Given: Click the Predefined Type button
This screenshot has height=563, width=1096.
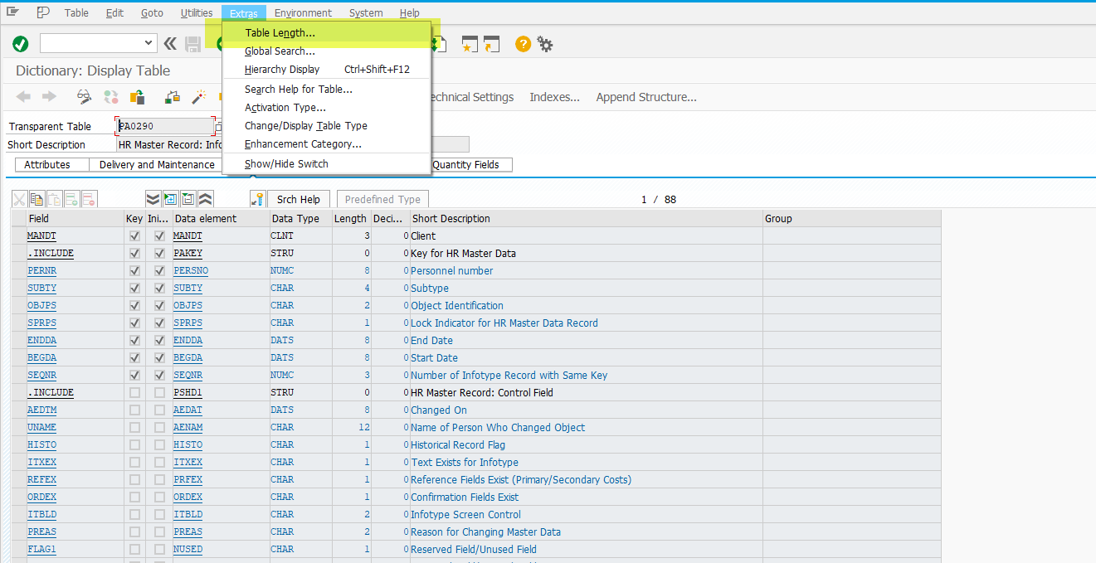Looking at the screenshot, I should click(382, 200).
